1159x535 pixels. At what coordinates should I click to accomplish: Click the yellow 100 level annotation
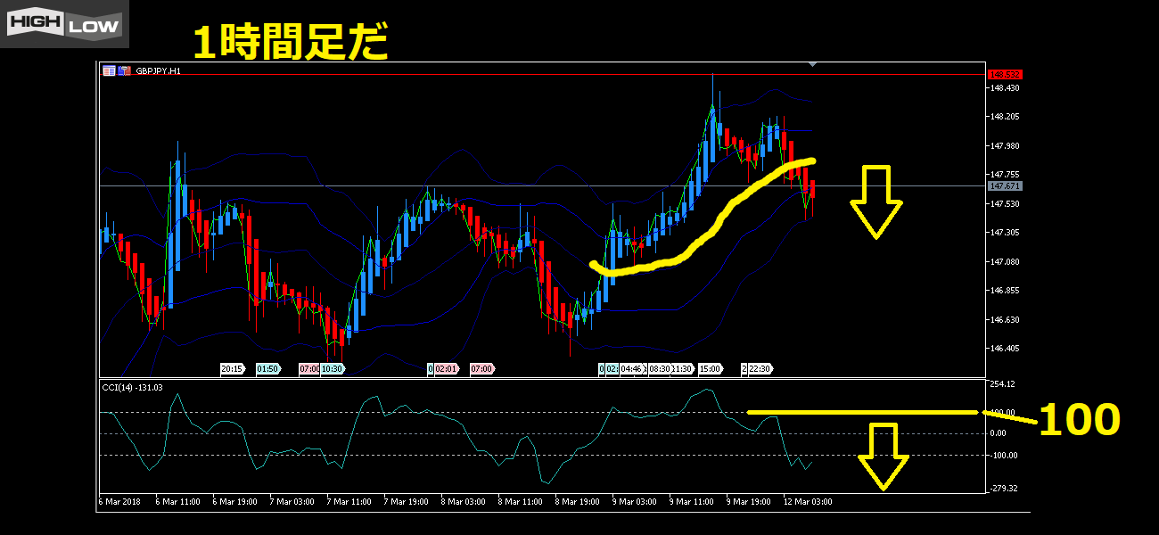1079,420
